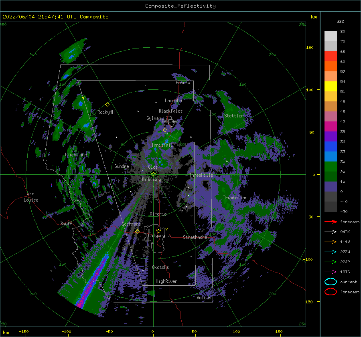Screen dimensions: 361x337
Task: Select the red swatch in dBZ scale
Action: pos(331,56)
